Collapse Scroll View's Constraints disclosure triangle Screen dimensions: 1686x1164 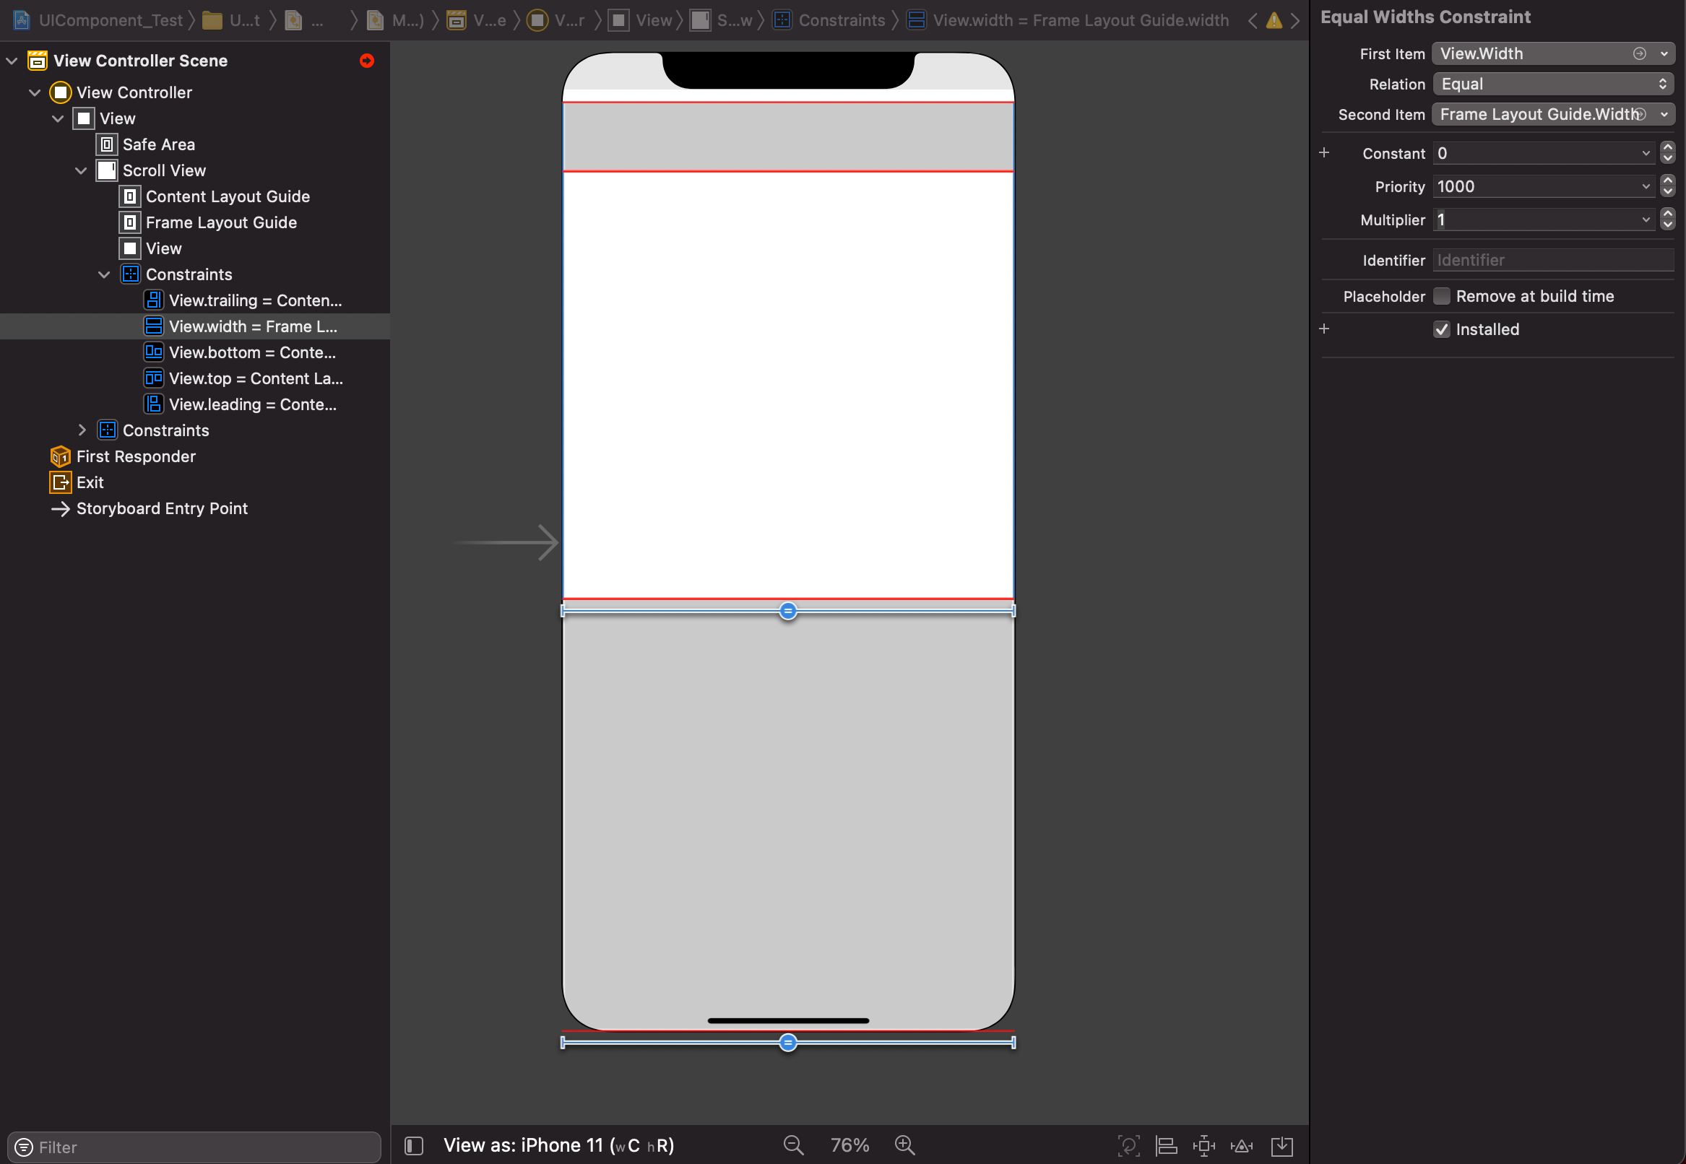(104, 274)
